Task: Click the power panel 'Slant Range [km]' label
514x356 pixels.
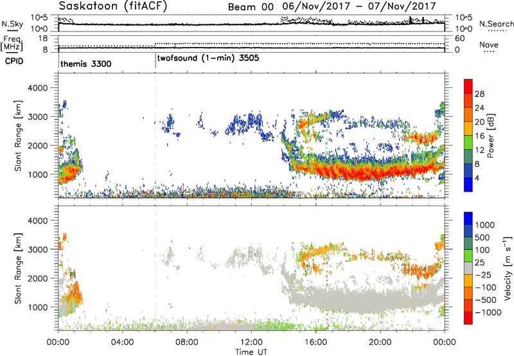Action: click(x=18, y=136)
